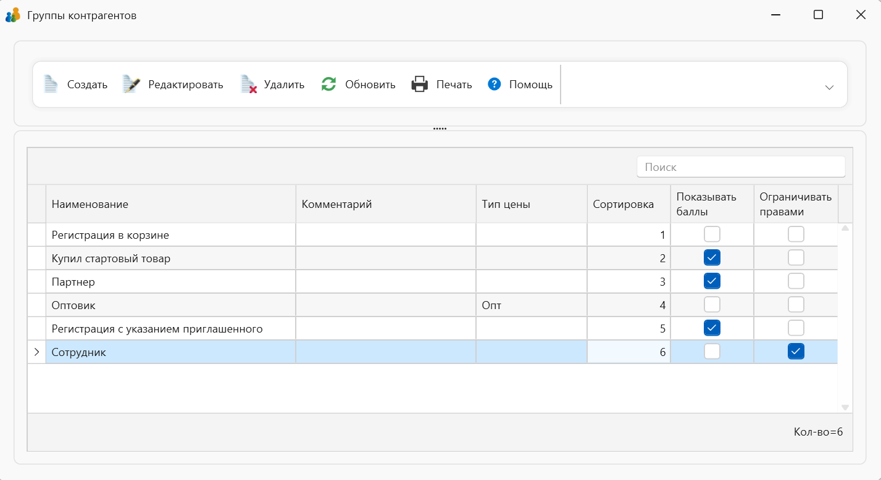Viewport: 881px width, 480px height.
Task: Click the sort value 6 cell
Action: 629,352
